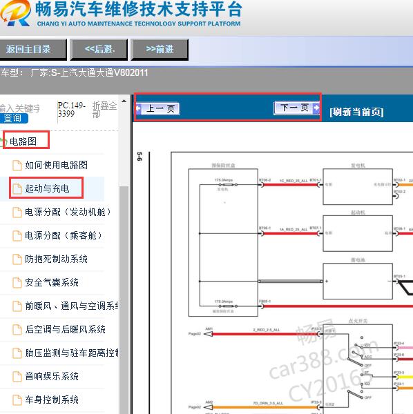
Task: Click the 预保险丝盒 box in the diagram
Action: point(223,243)
